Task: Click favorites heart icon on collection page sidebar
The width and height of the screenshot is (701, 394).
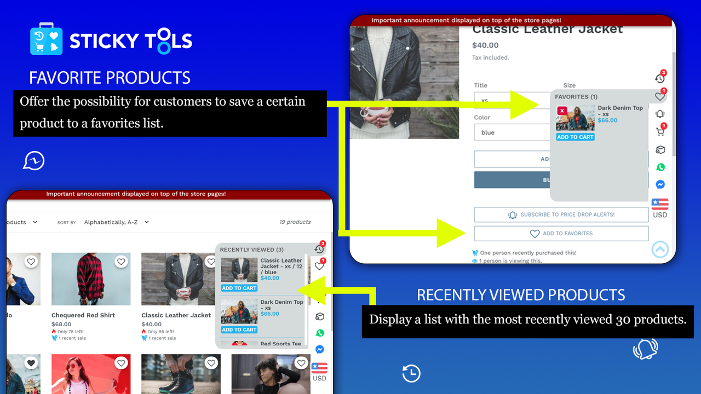Action: (319, 266)
